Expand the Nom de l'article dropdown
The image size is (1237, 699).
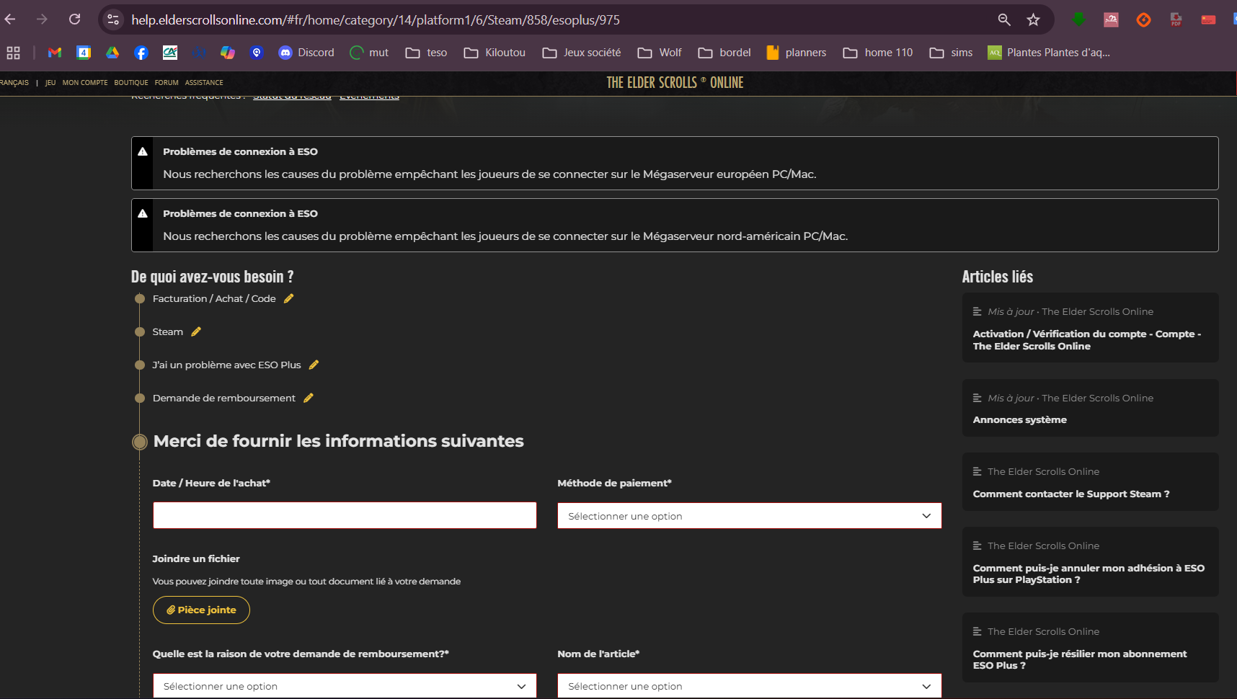point(750,686)
